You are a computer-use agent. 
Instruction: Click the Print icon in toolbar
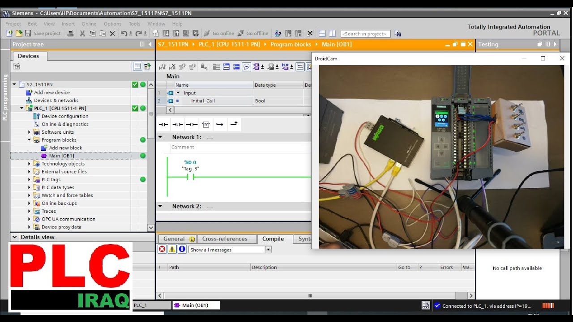click(70, 34)
